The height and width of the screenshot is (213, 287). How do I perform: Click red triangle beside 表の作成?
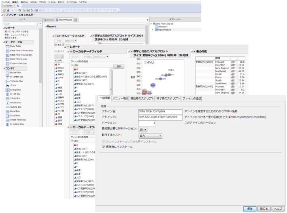(195, 52)
